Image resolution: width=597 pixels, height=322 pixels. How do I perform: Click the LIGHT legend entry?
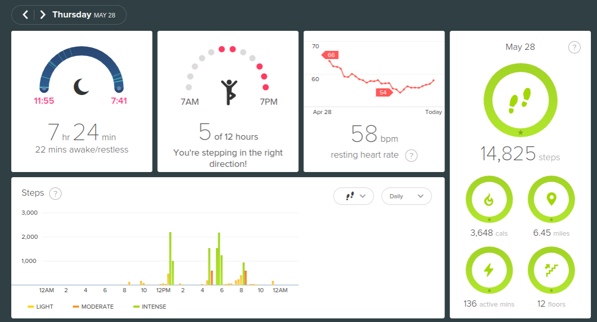(41, 307)
